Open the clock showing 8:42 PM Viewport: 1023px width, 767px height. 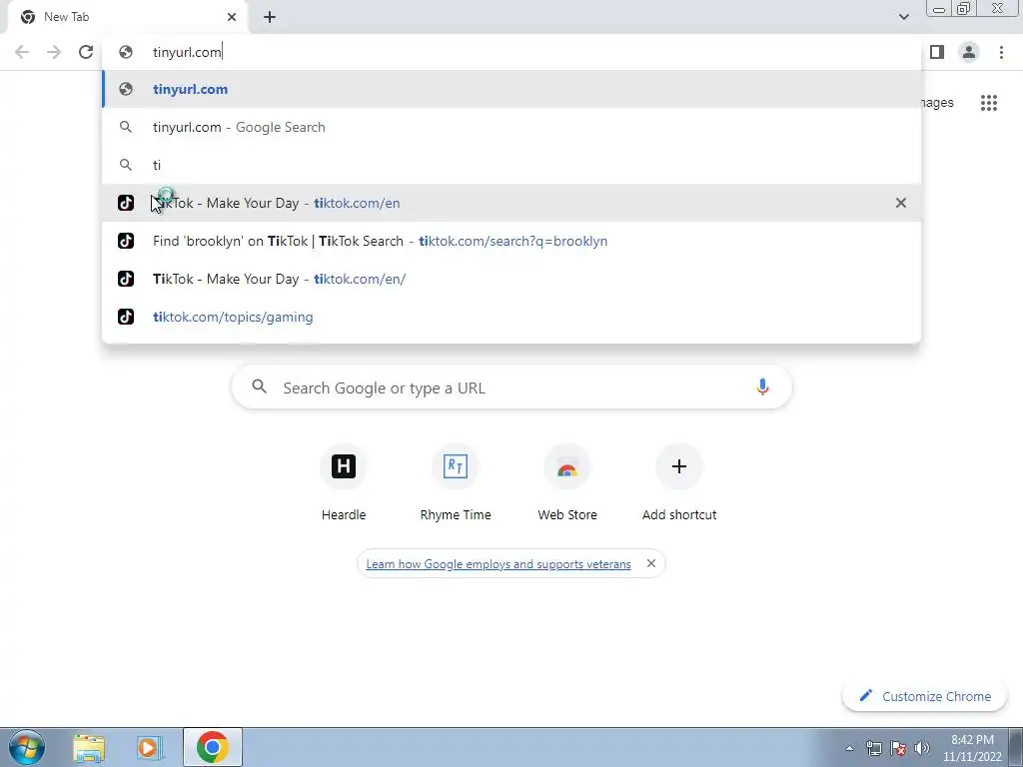[x=971, y=748]
